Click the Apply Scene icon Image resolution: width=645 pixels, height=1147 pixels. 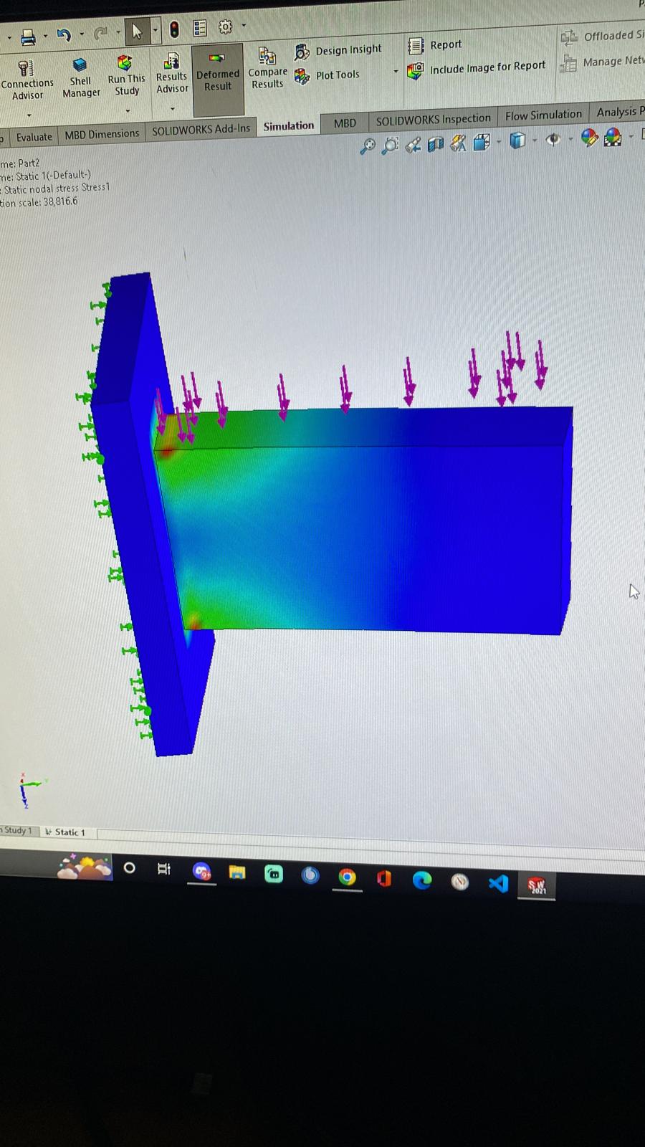(613, 136)
